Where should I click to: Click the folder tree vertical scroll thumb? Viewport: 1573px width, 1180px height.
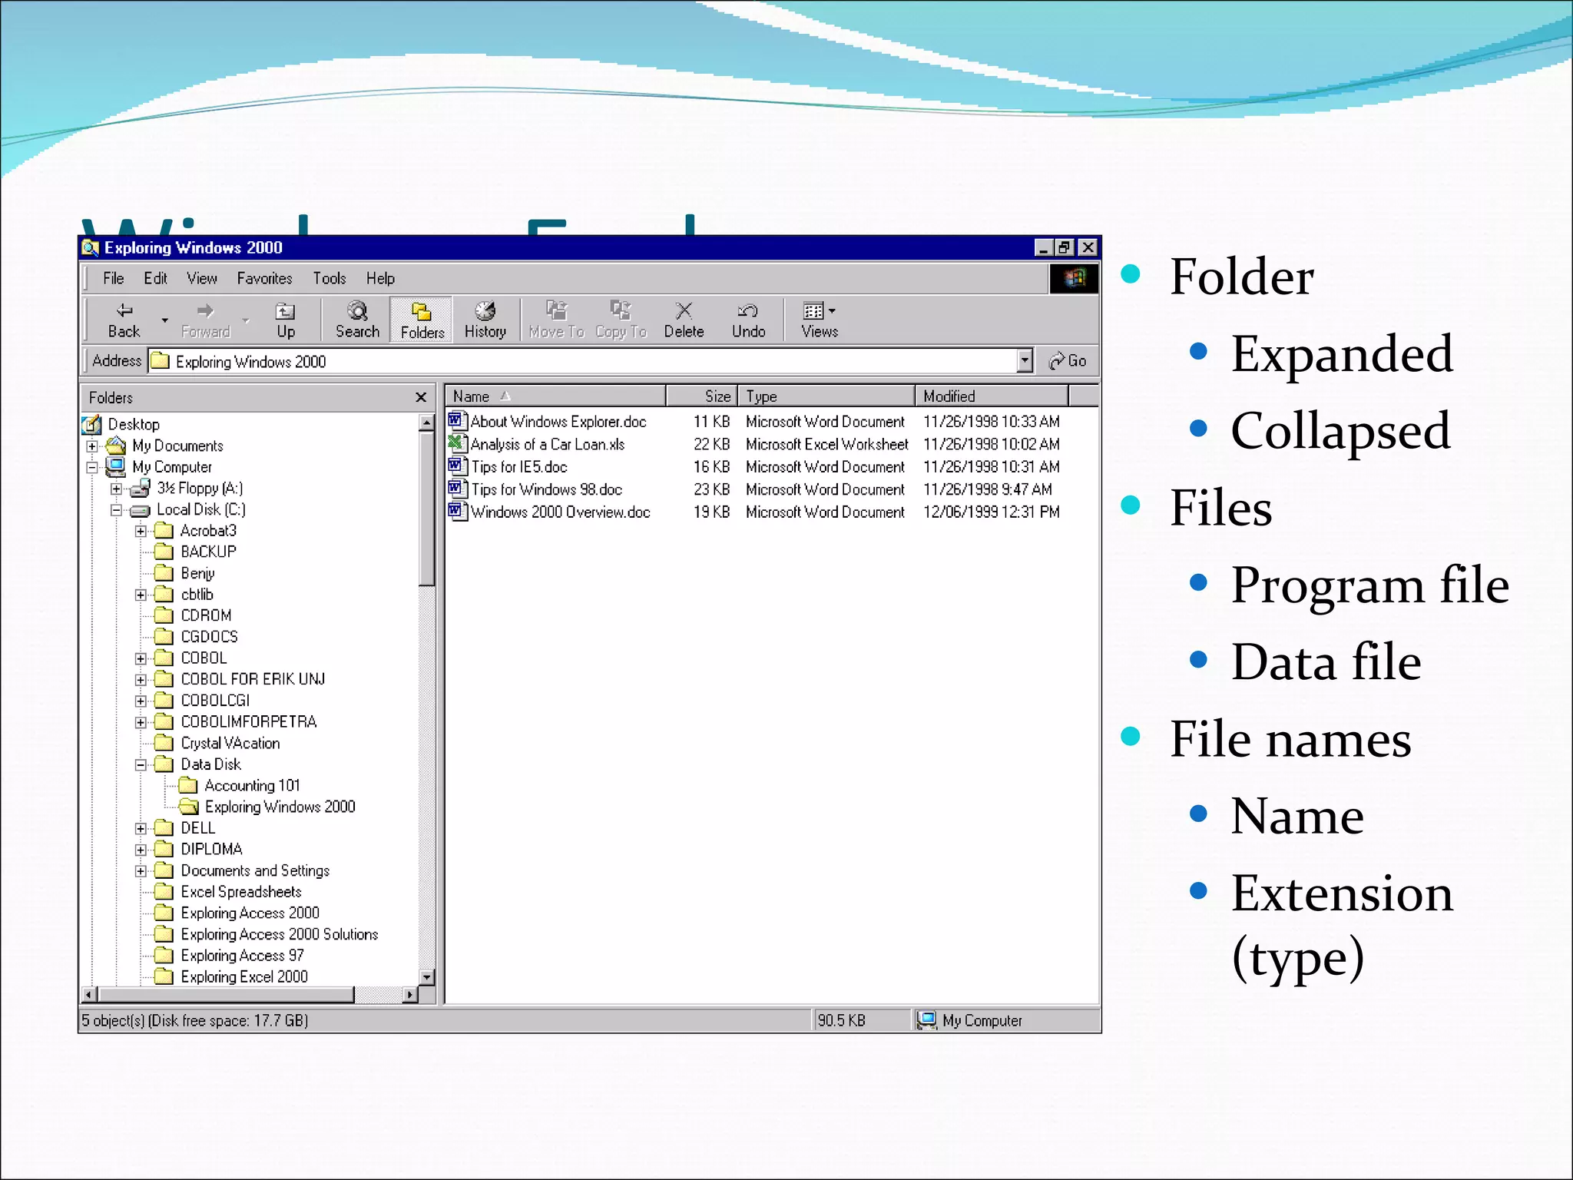click(427, 509)
